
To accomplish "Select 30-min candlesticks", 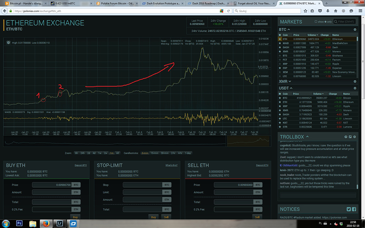I will [165, 153].
